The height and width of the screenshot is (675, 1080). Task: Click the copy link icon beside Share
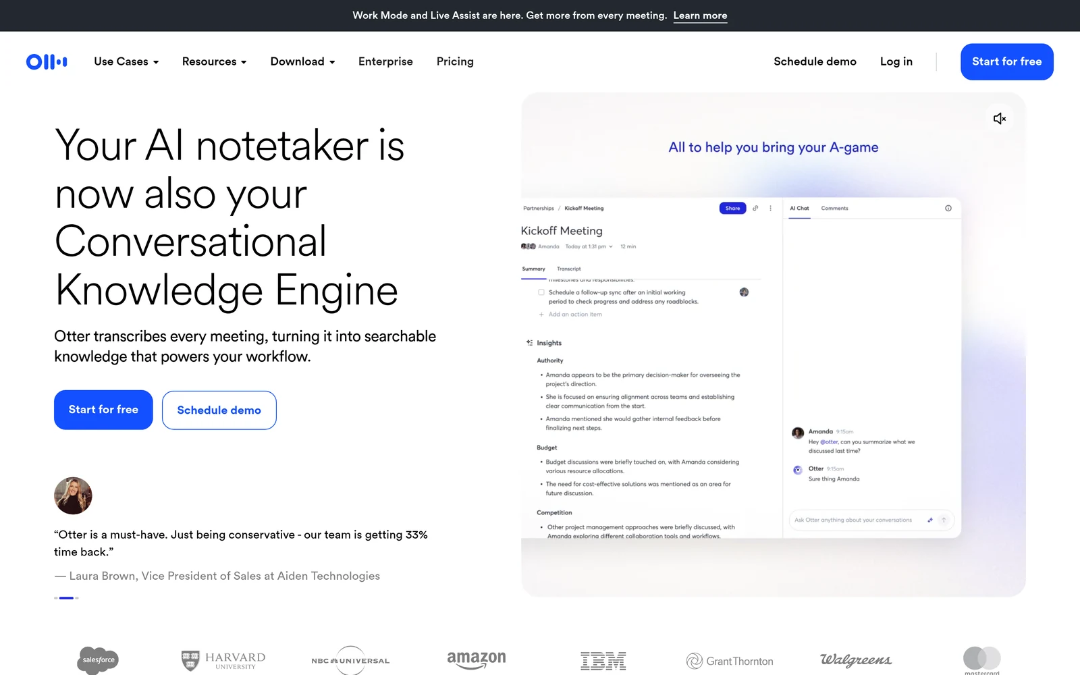(x=755, y=208)
